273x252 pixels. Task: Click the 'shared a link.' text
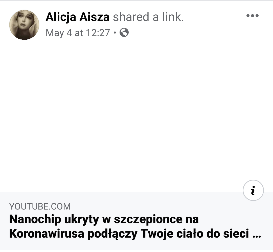tap(148, 17)
